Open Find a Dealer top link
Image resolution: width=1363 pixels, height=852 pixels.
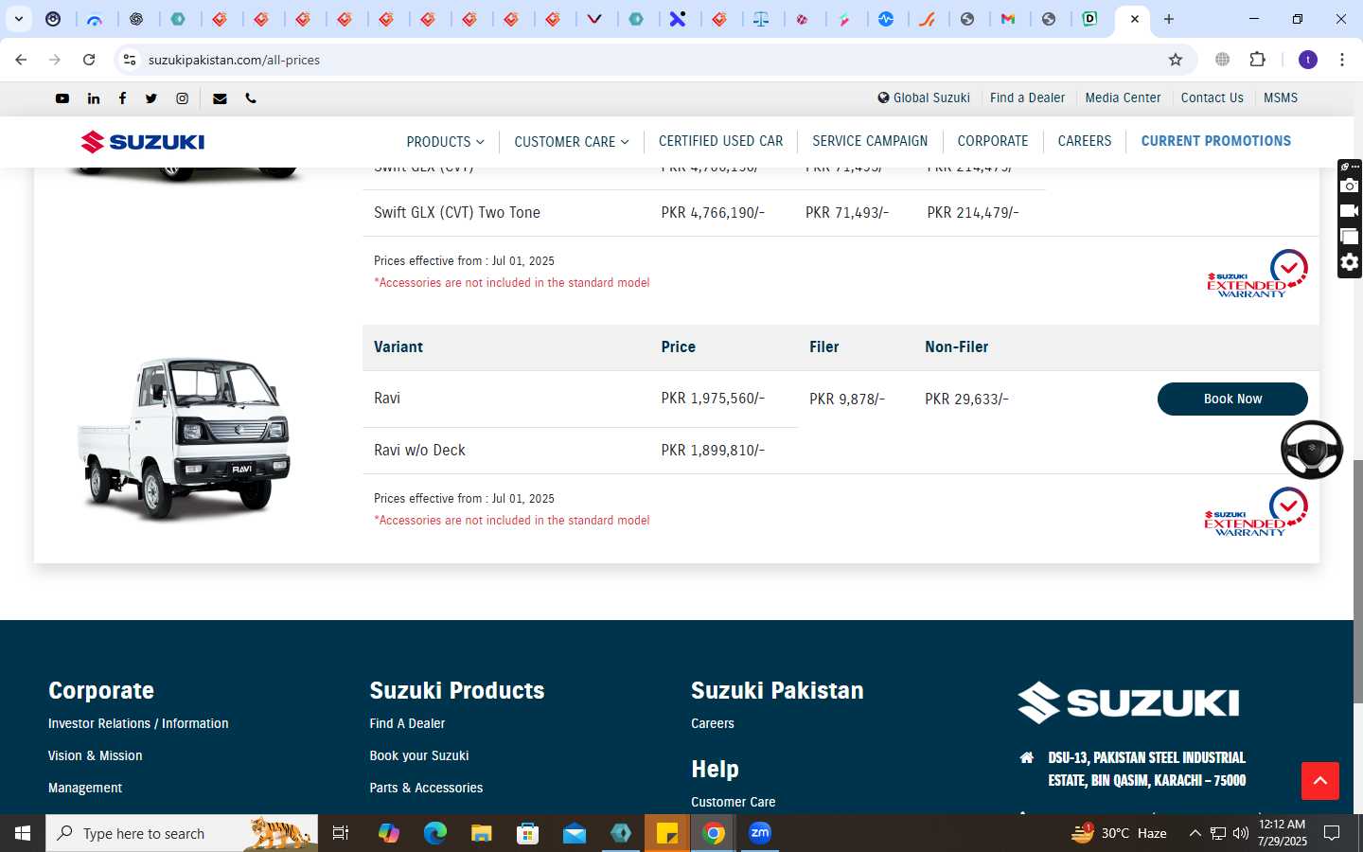pos(1027,98)
